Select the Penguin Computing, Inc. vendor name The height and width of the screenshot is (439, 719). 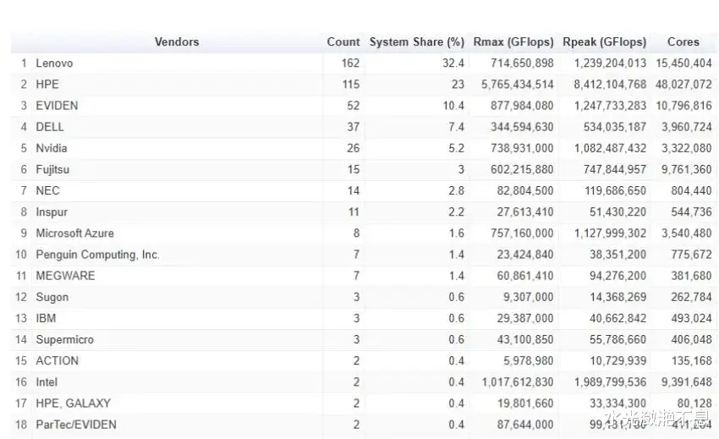pos(97,255)
